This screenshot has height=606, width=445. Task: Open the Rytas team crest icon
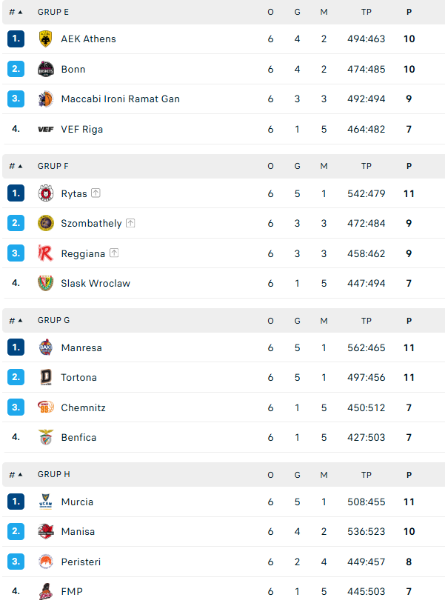pyautogui.click(x=46, y=193)
